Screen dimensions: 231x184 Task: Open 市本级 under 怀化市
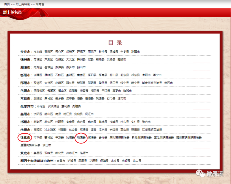pyautogui.click(x=38, y=137)
